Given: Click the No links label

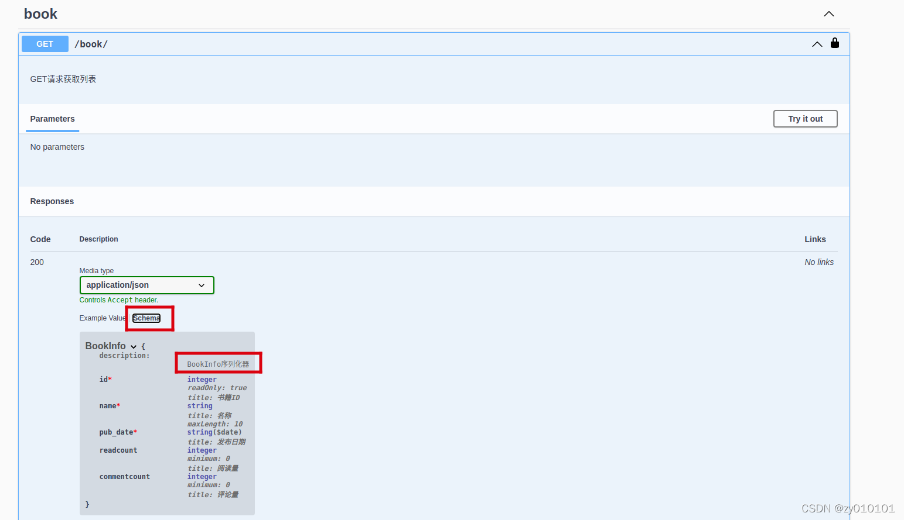Looking at the screenshot, I should click(x=819, y=262).
